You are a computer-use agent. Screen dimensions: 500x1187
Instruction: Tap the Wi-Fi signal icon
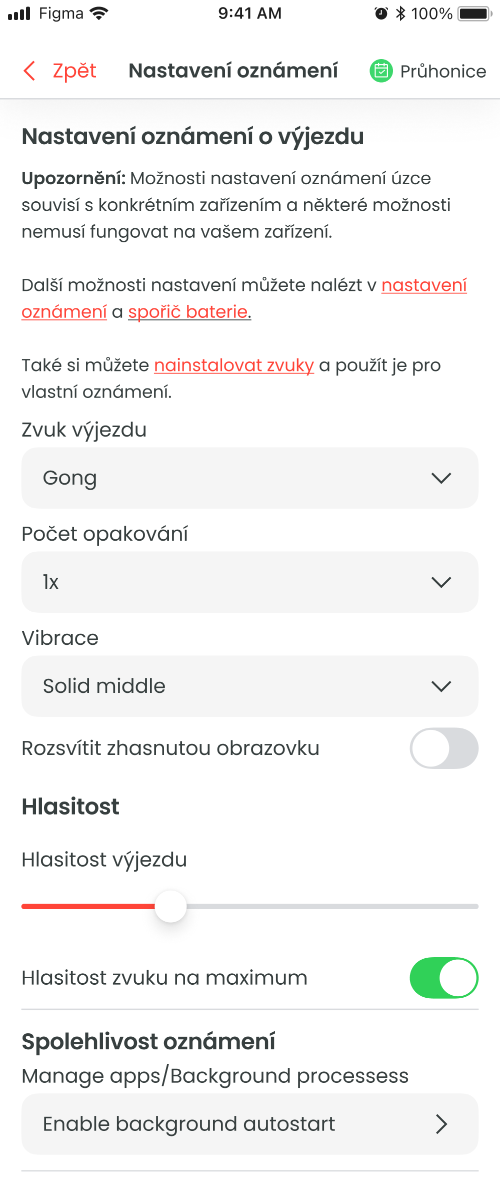(99, 14)
